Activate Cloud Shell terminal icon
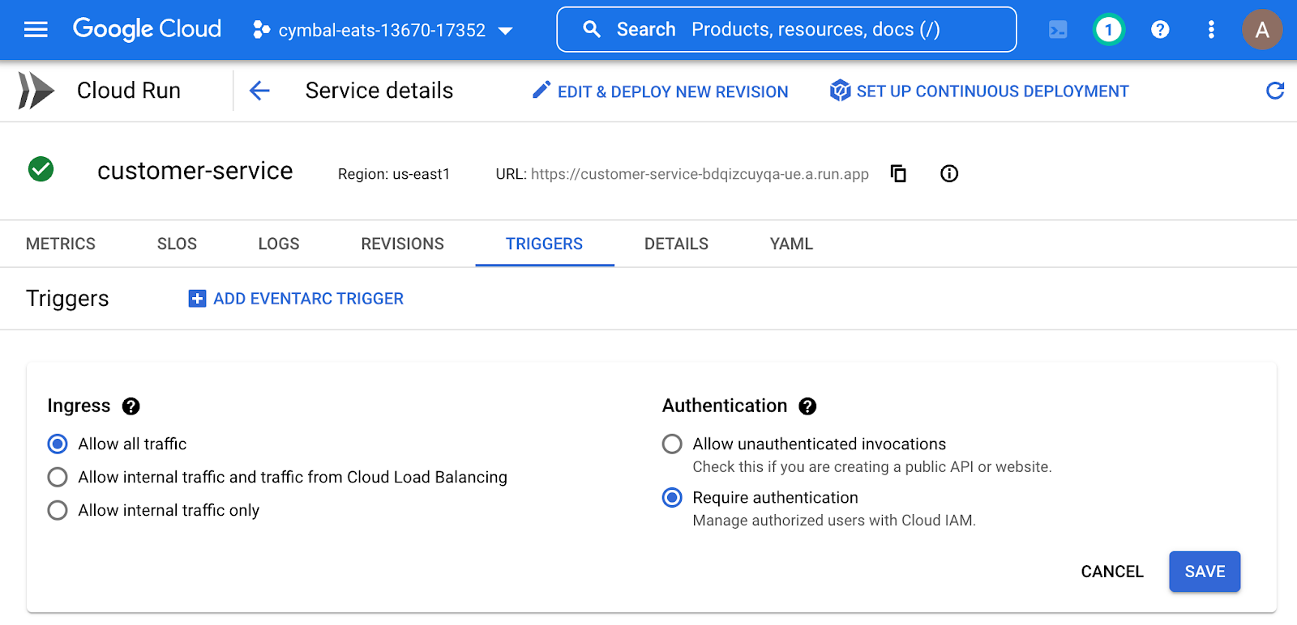The image size is (1297, 625). click(x=1058, y=30)
